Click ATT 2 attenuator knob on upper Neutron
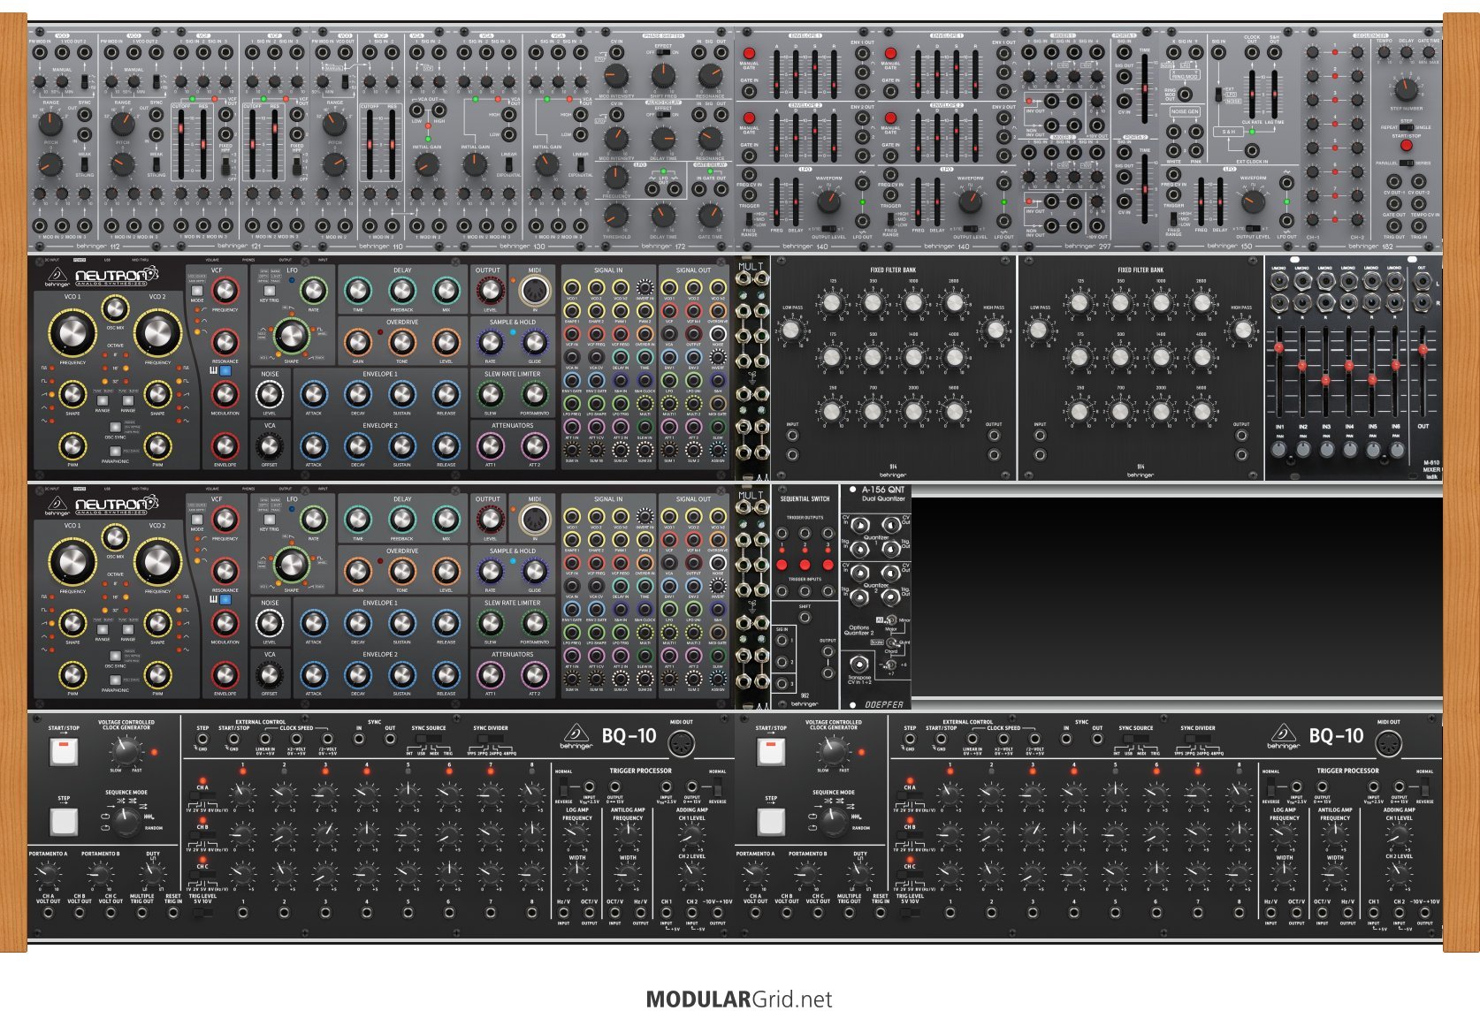The width and height of the screenshot is (1480, 1018). 534,445
